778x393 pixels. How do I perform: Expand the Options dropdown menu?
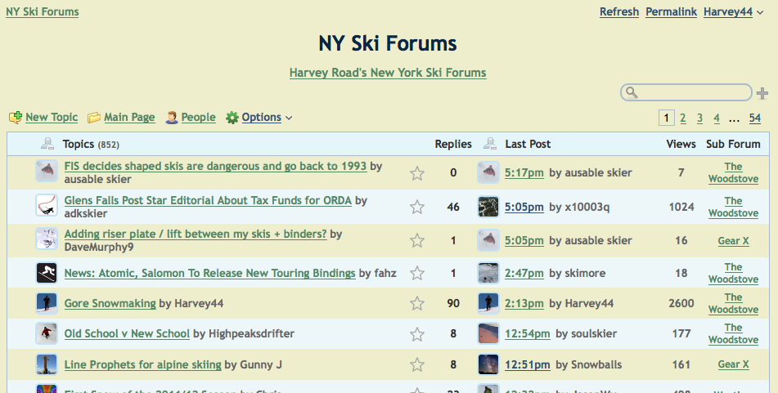point(289,118)
